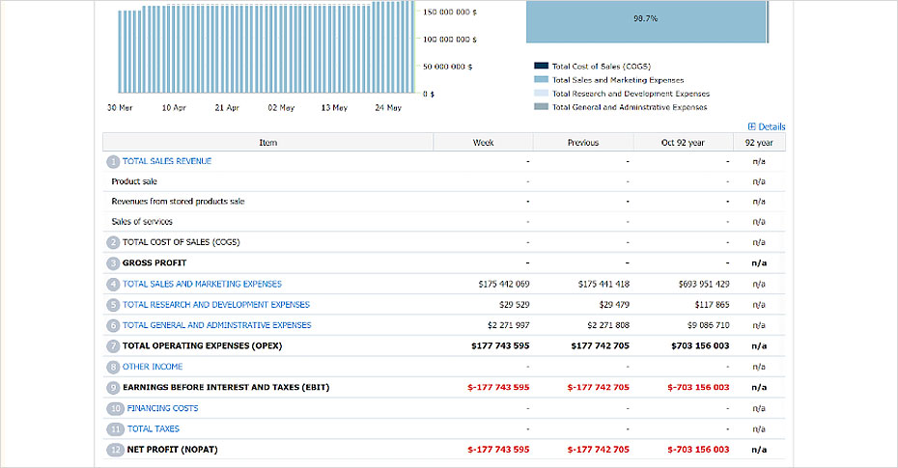
Task: Open TOTAL SALES REVENUE link
Action: [x=166, y=161]
